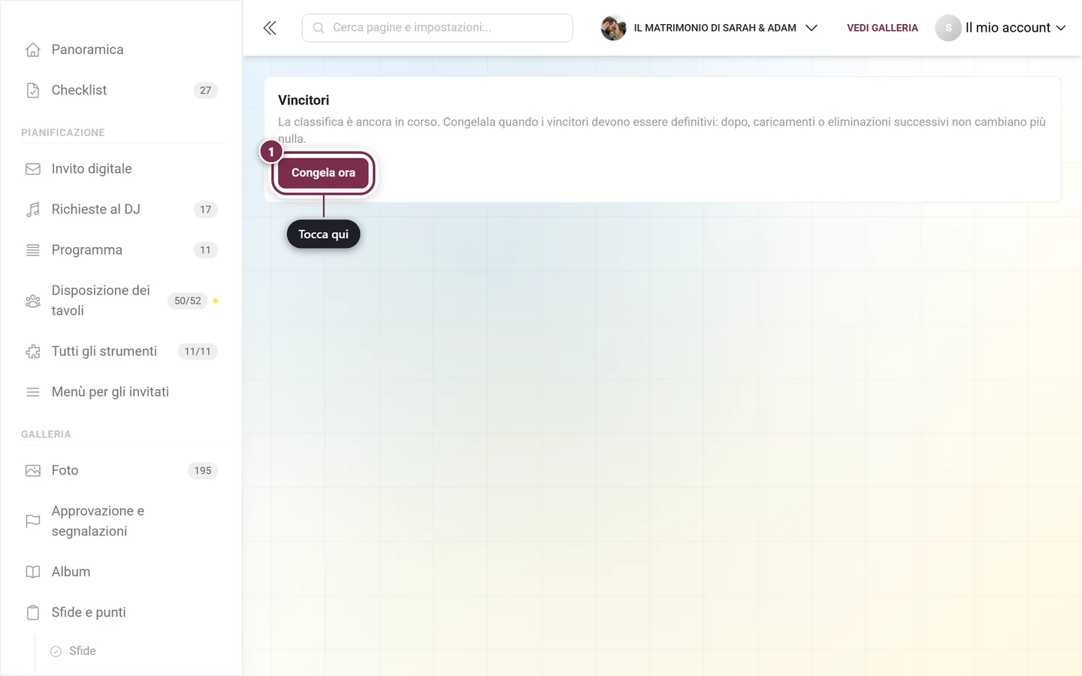Click the 17 badge beside Richieste al DJ
Image resolution: width=1082 pixels, height=676 pixels.
click(x=206, y=210)
